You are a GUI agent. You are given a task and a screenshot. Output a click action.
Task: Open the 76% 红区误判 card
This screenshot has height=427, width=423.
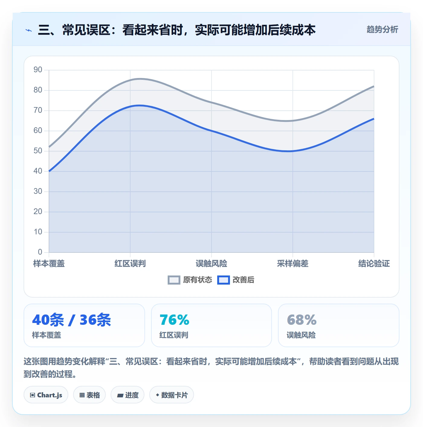211,325
